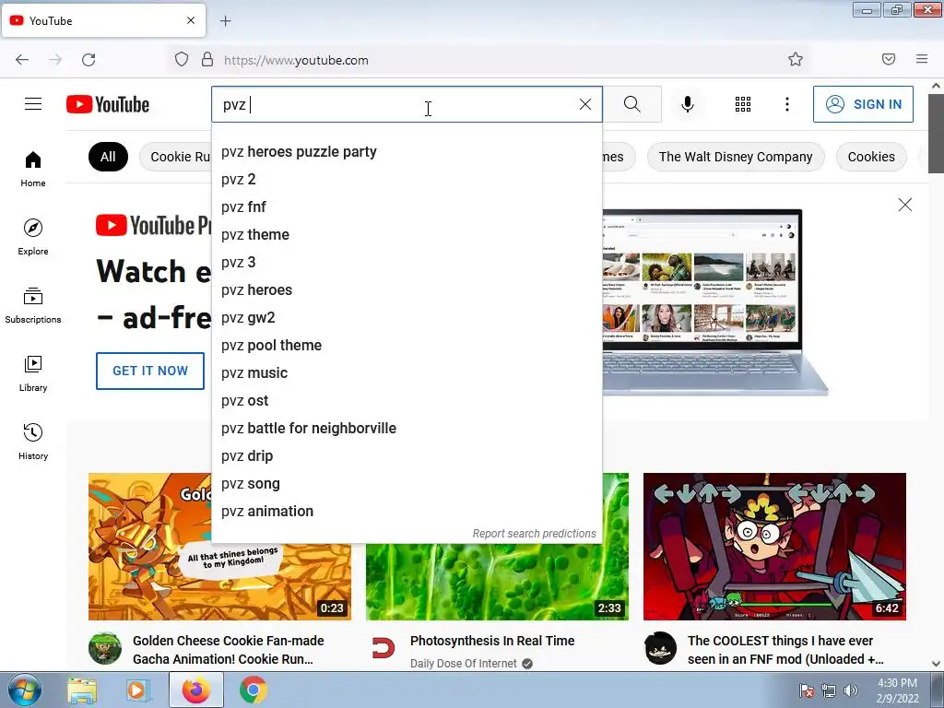The width and height of the screenshot is (944, 708).
Task: Choose suggestion pvz battle for neighborville
Action: point(407,429)
